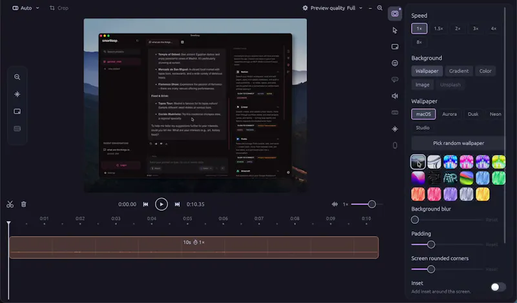Select the Dusk wallpaper category

(x=473, y=114)
